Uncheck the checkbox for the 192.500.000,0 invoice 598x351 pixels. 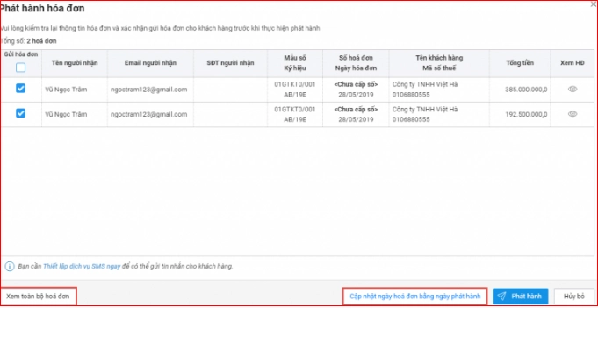(x=20, y=113)
